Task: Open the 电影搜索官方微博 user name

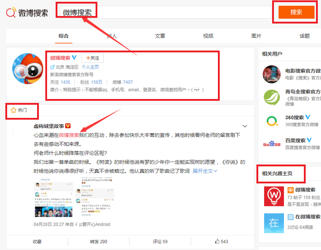Action: point(303,71)
